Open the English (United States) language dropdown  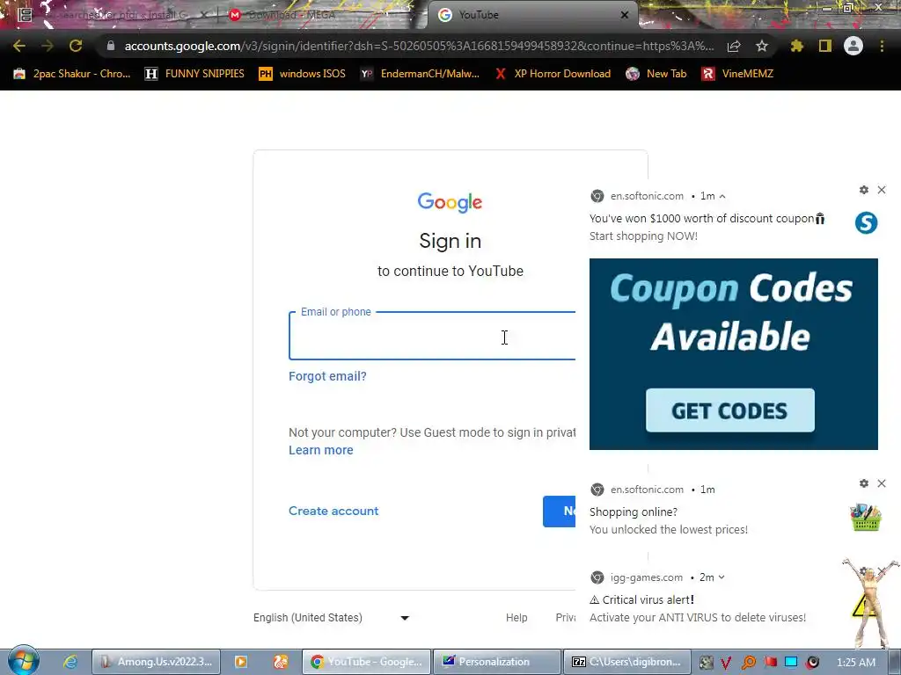pyautogui.click(x=331, y=618)
